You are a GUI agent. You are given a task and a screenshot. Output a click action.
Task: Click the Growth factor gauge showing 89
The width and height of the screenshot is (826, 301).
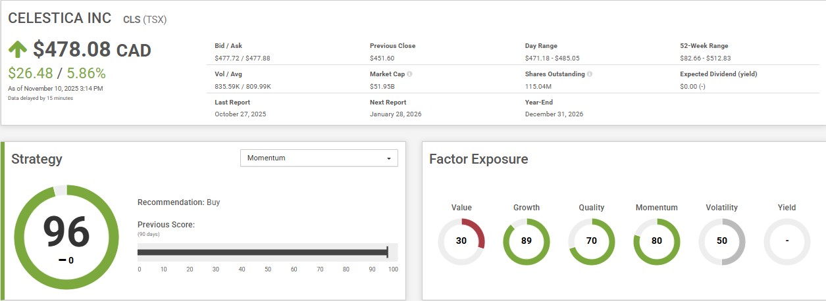pyautogui.click(x=526, y=241)
